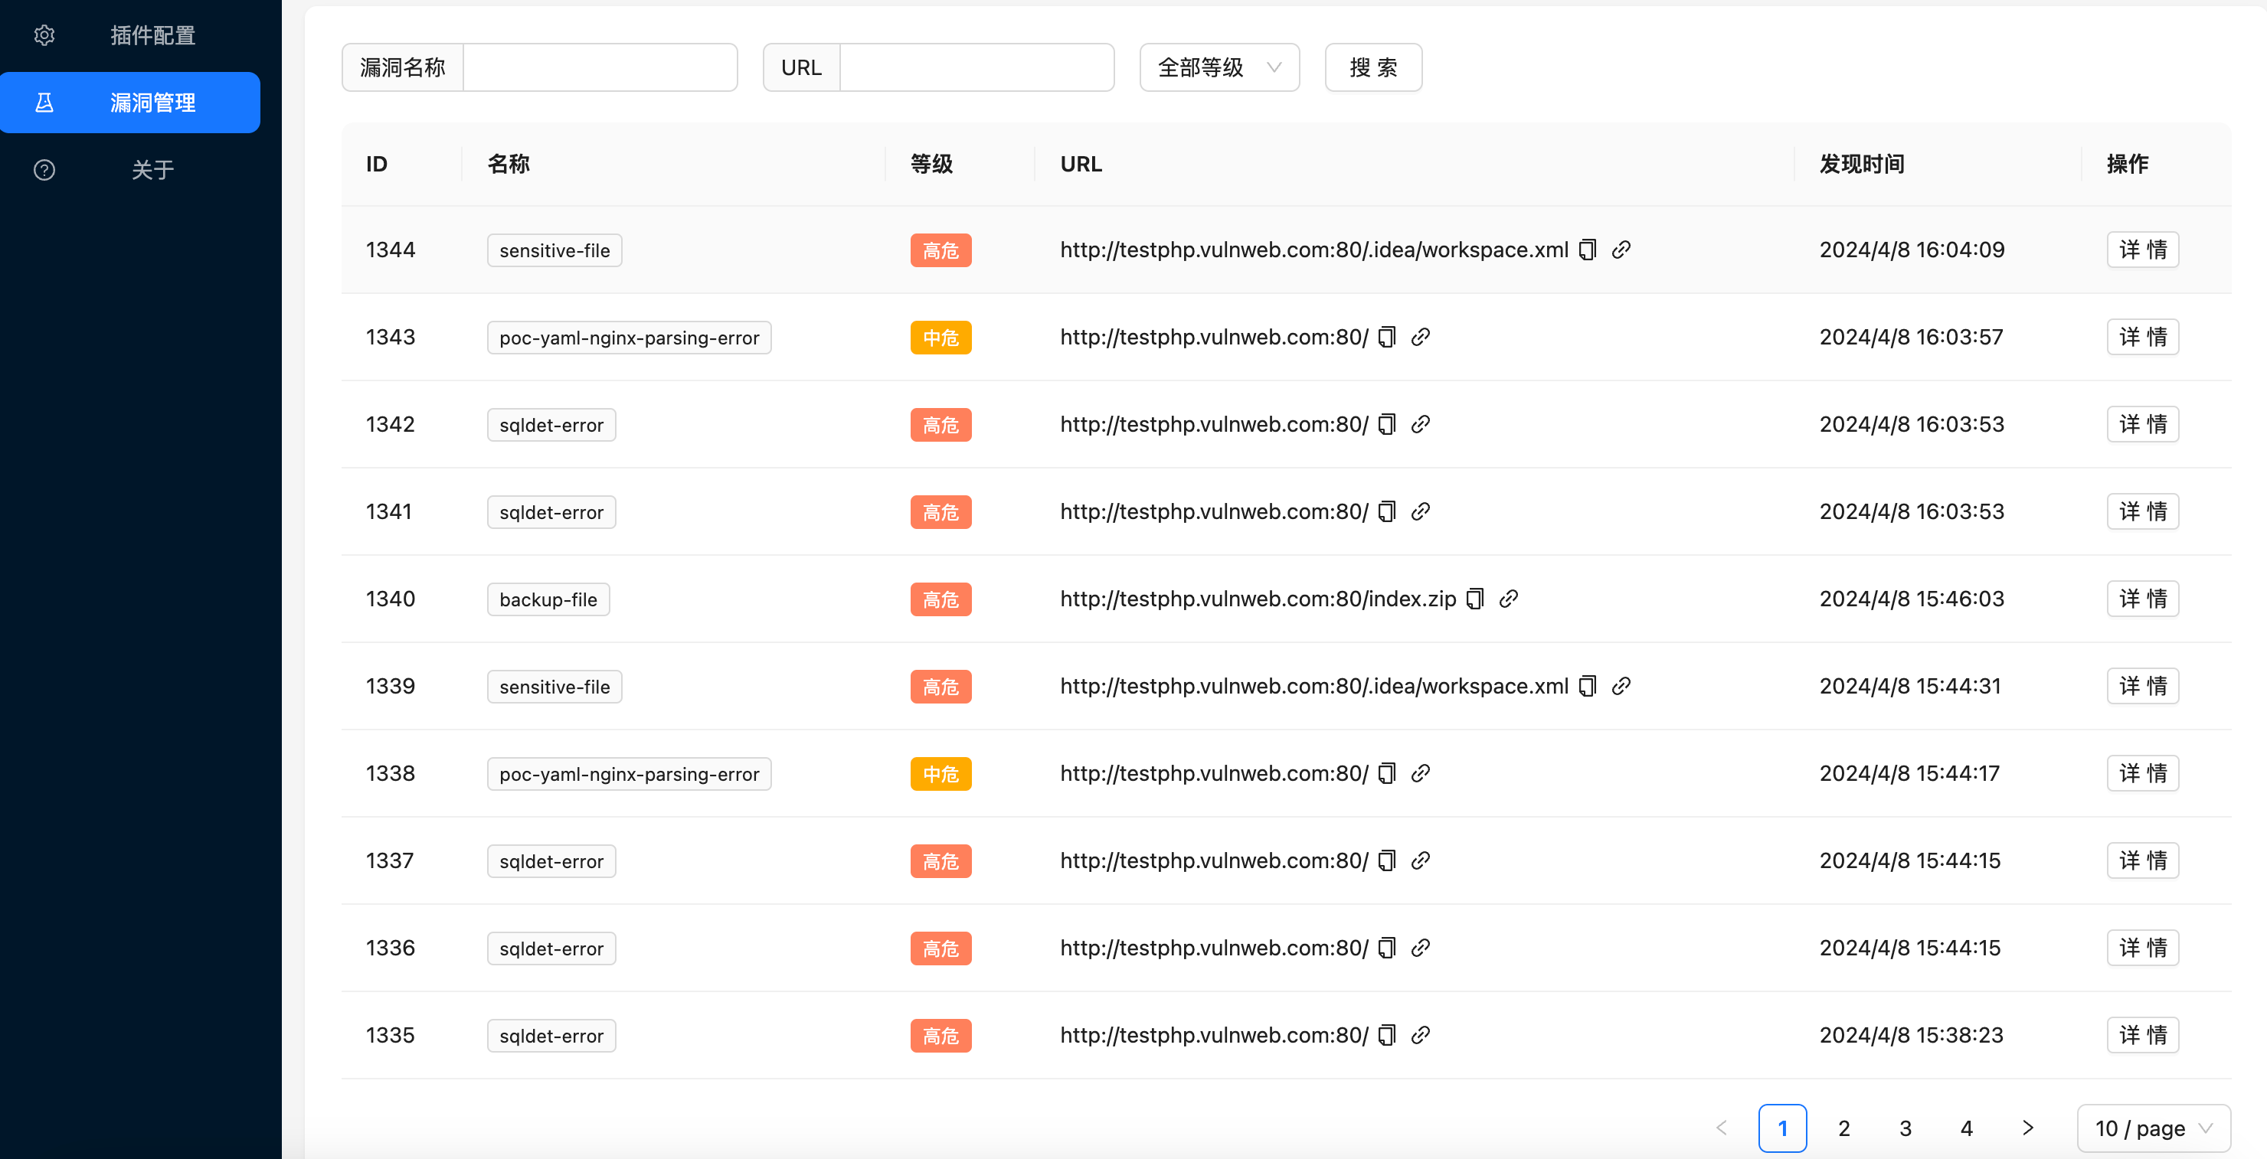Copy URL of vulnerability 1344
The image size is (2267, 1159).
[x=1588, y=250]
